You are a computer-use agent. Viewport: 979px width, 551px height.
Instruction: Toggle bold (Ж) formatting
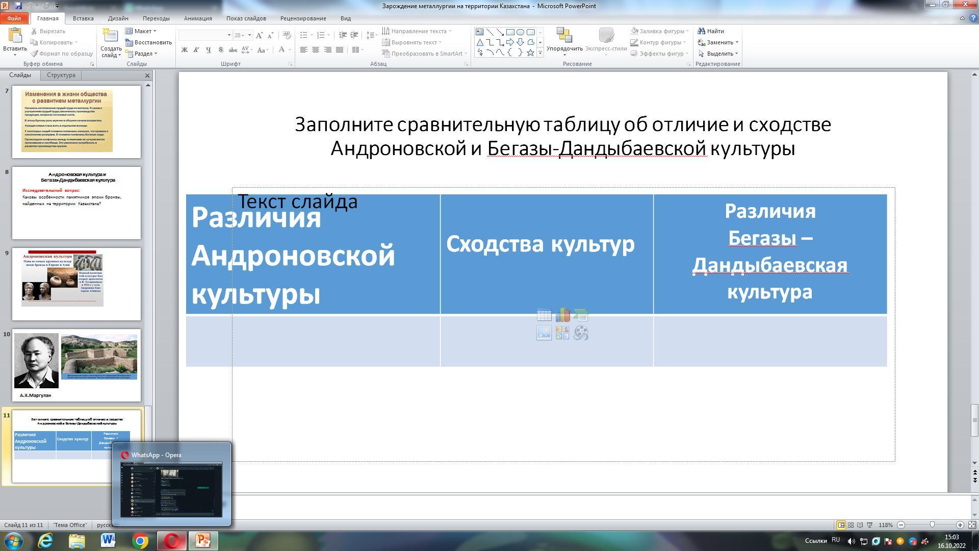tap(184, 49)
